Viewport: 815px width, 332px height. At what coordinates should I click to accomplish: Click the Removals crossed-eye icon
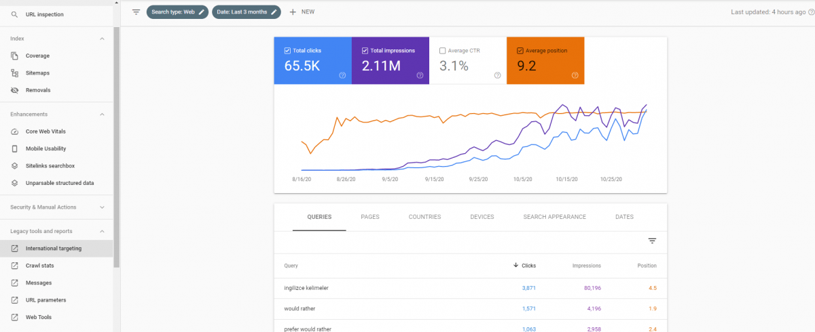(14, 90)
